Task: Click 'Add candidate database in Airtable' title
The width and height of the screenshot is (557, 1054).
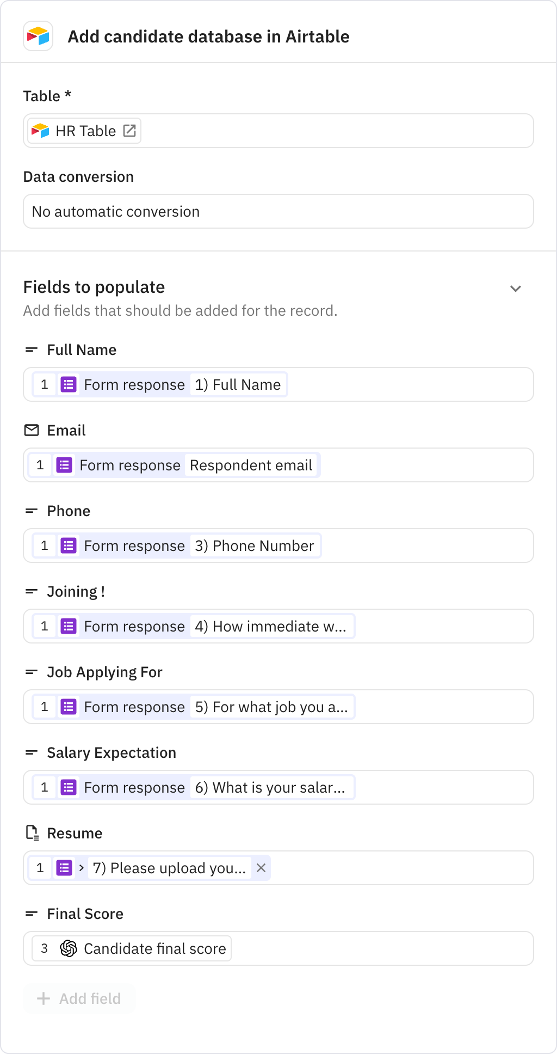Action: 208,36
